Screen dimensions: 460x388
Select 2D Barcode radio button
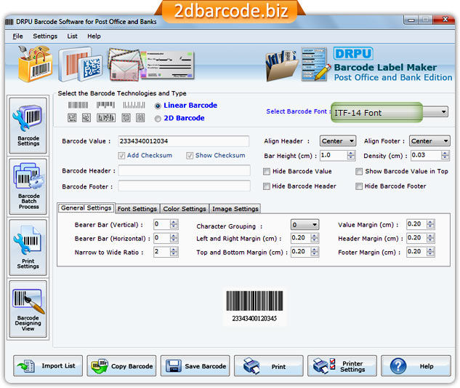[x=158, y=119]
